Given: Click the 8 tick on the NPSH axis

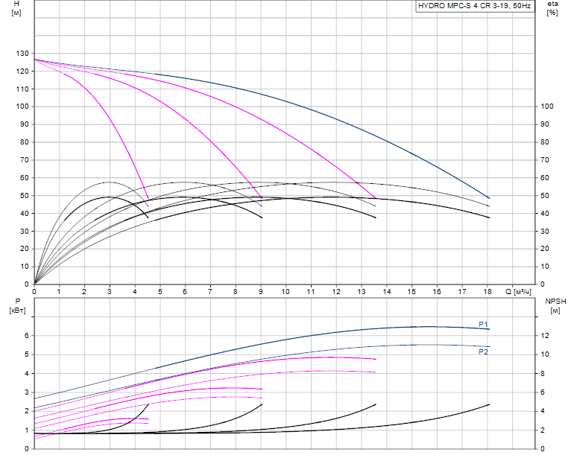Looking at the screenshot, I should [544, 374].
